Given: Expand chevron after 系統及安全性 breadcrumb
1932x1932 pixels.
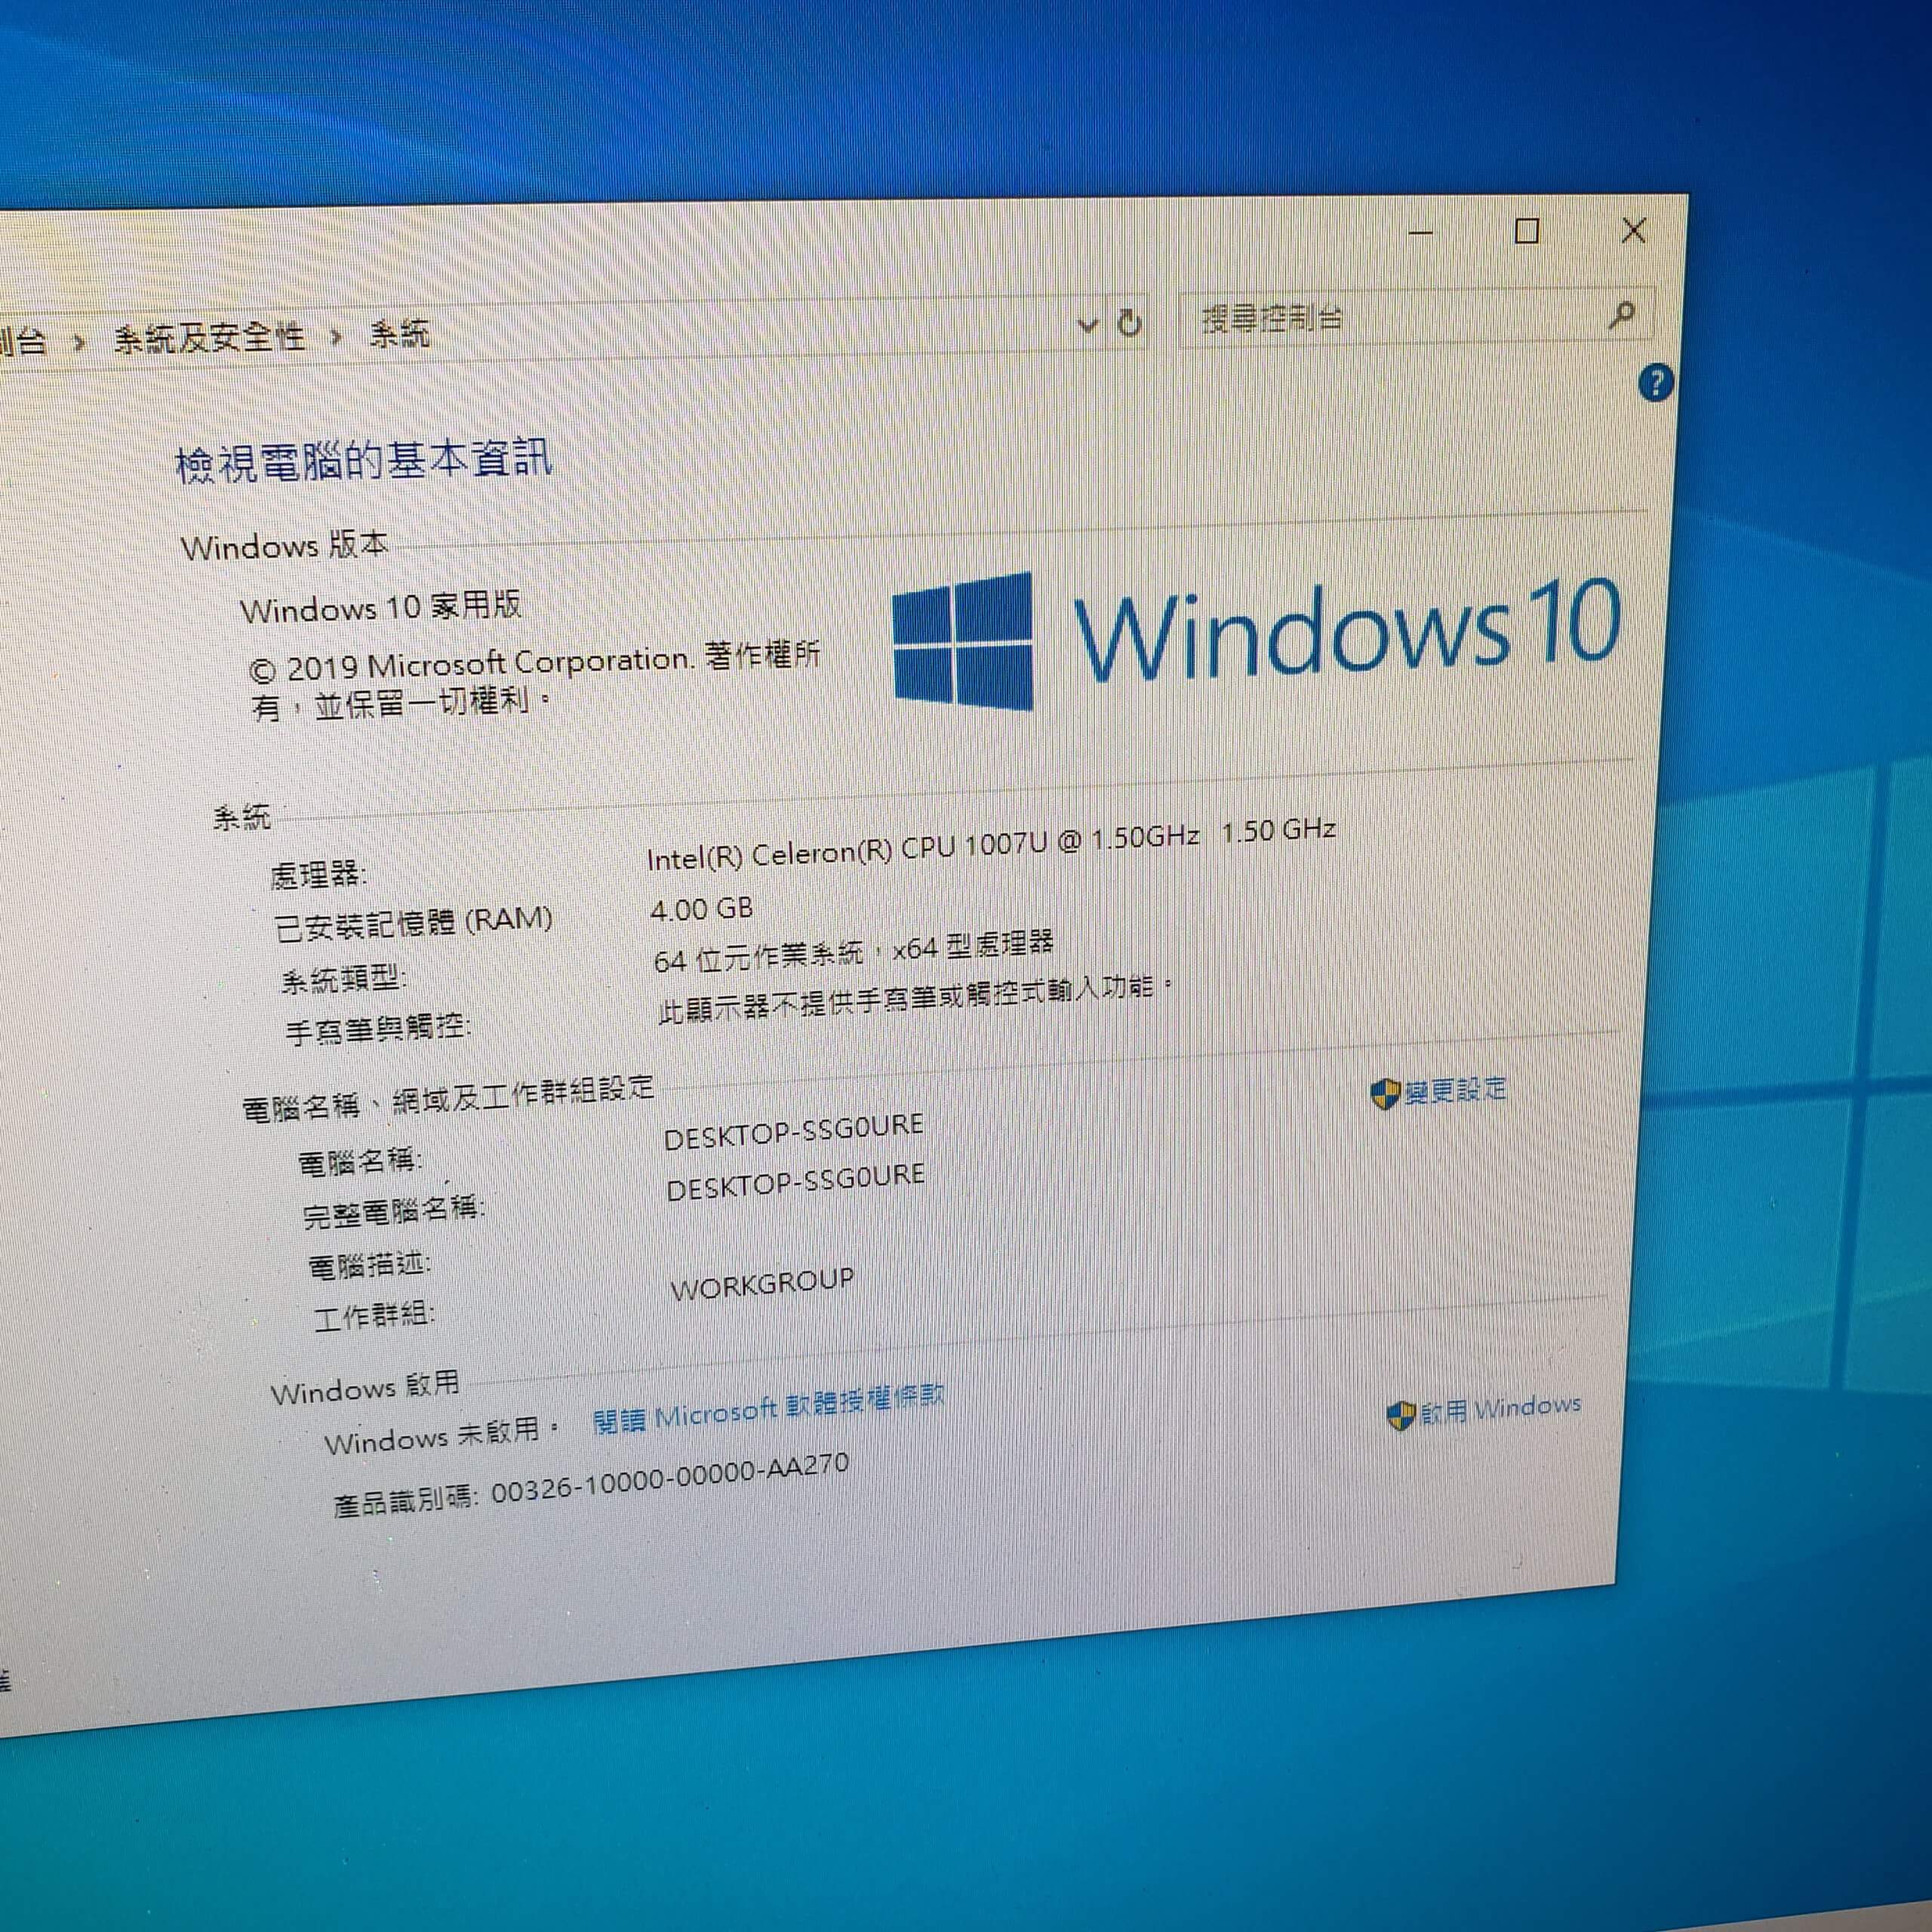Looking at the screenshot, I should pyautogui.click(x=336, y=337).
